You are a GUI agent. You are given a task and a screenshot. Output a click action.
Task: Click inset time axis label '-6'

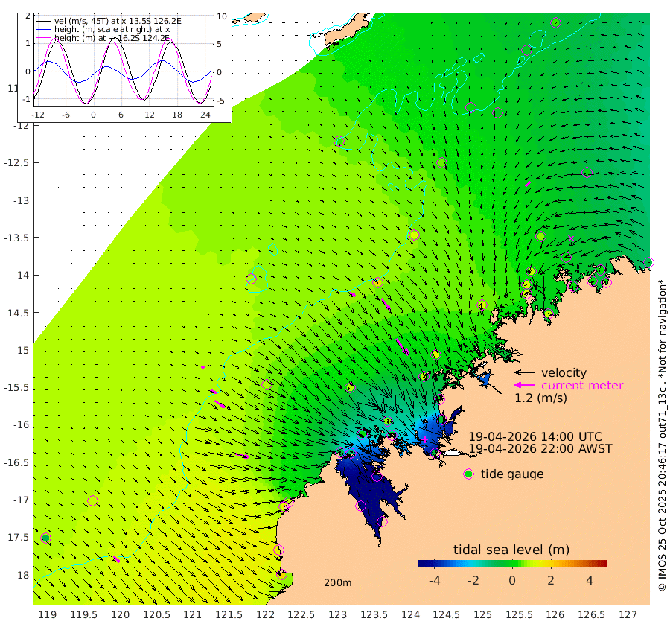[x=66, y=115]
